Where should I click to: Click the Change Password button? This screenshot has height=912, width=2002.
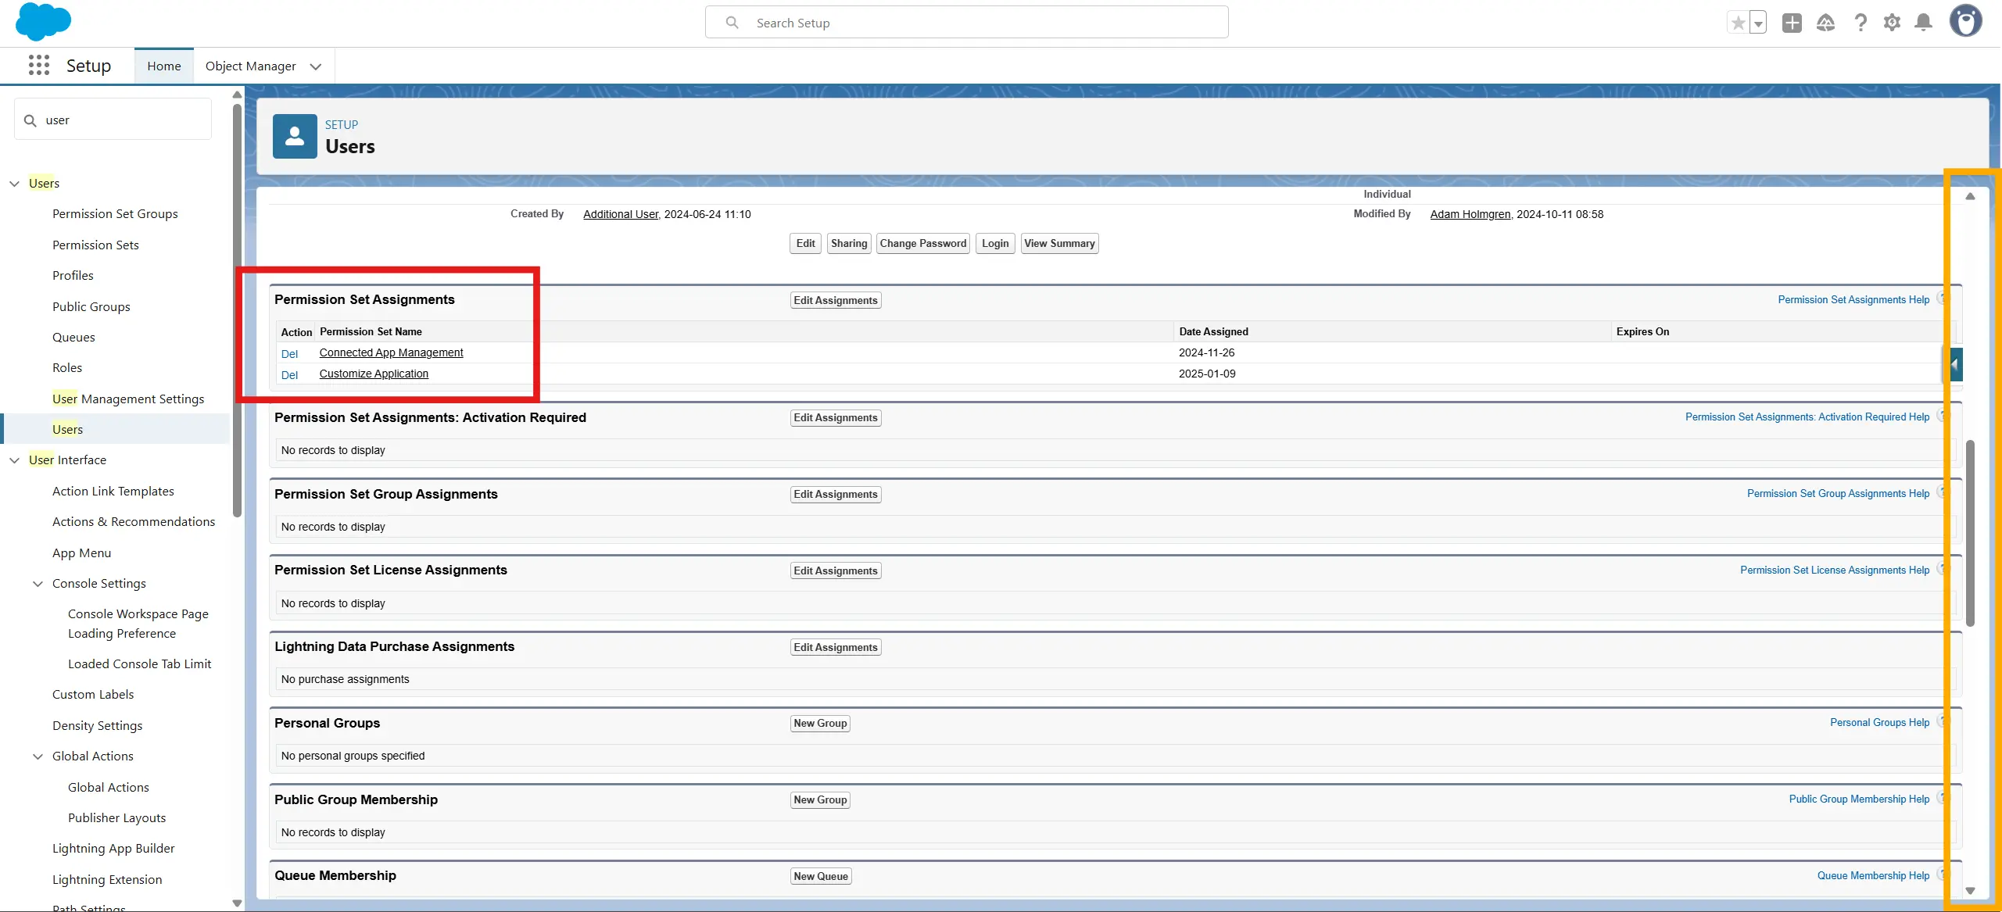922,244
